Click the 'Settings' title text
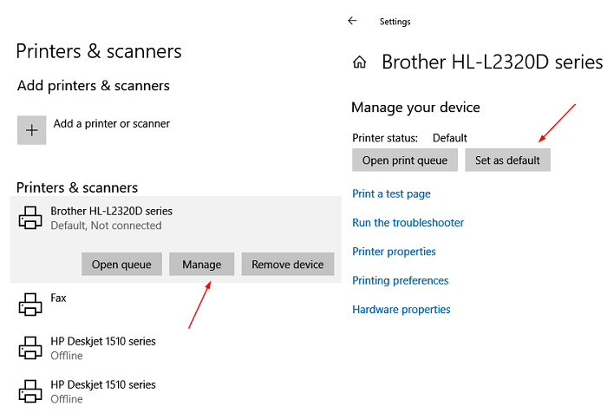 point(395,22)
